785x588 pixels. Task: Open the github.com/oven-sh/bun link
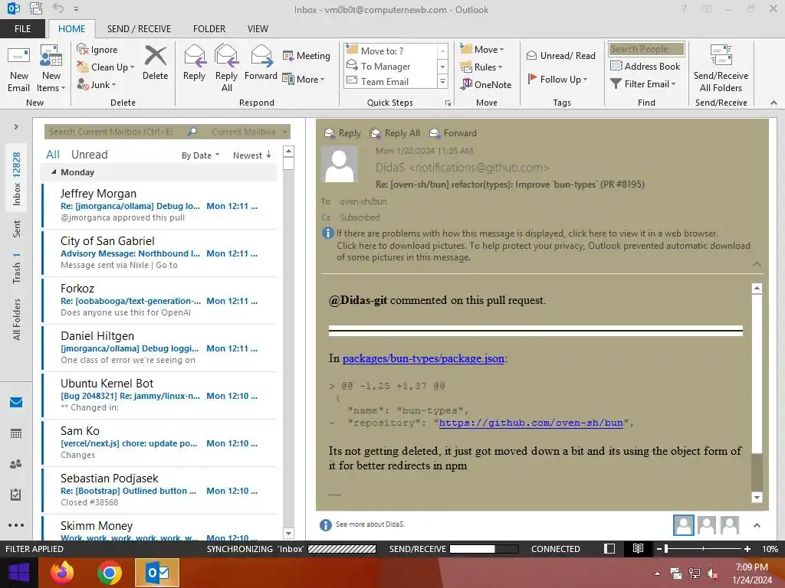click(530, 423)
